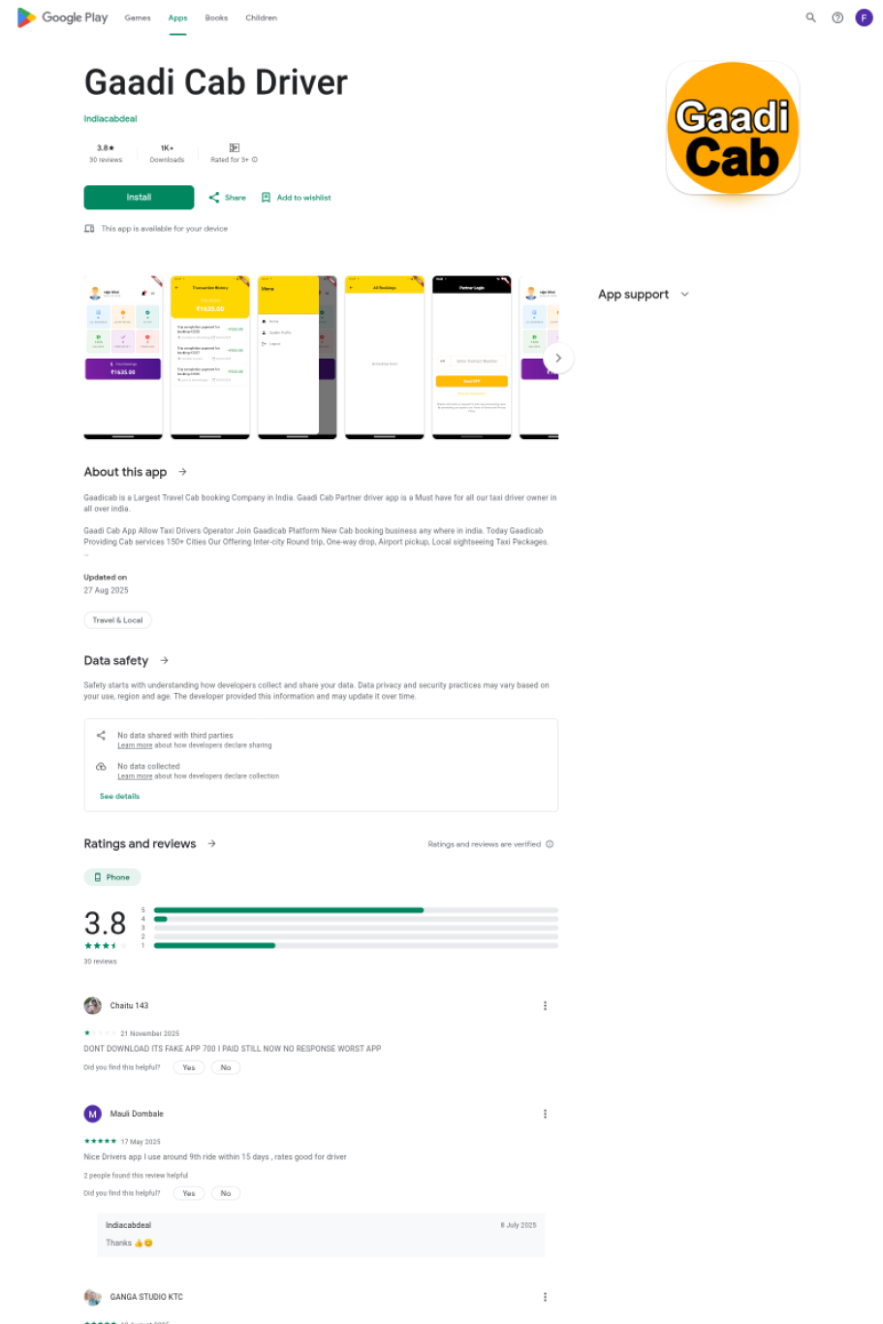Viewport: 883px width, 1324px height.
Task: Click the Gaadi Cab app icon
Action: [733, 129]
